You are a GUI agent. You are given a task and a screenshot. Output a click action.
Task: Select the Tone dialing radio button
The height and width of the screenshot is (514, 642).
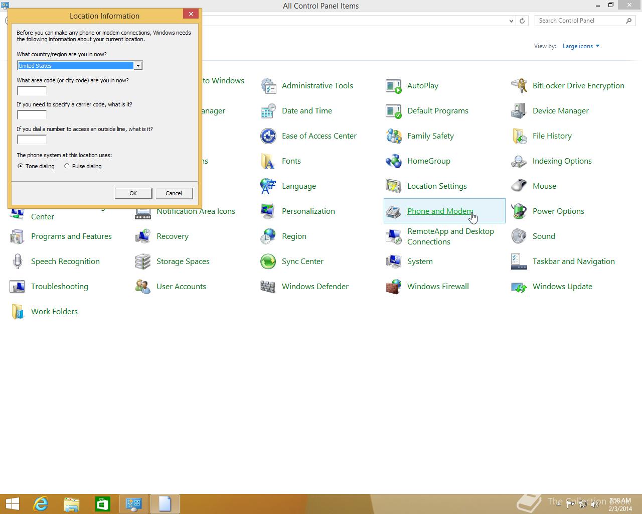pos(20,166)
